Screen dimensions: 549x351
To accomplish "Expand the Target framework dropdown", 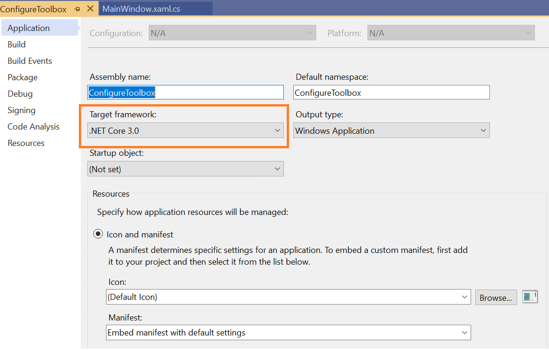I will 185,130.
